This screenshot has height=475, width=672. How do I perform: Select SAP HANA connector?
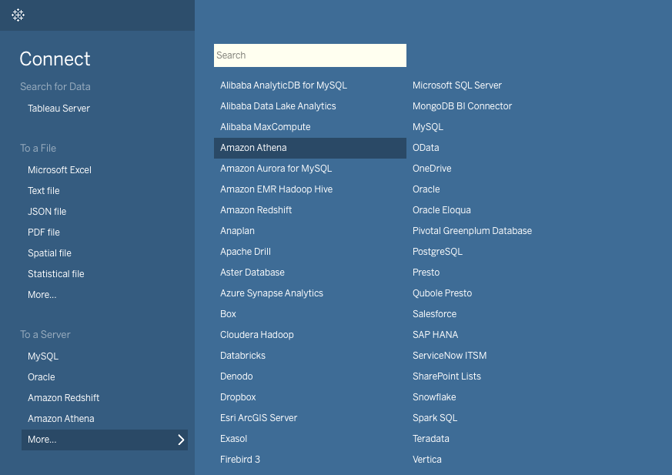coord(436,335)
